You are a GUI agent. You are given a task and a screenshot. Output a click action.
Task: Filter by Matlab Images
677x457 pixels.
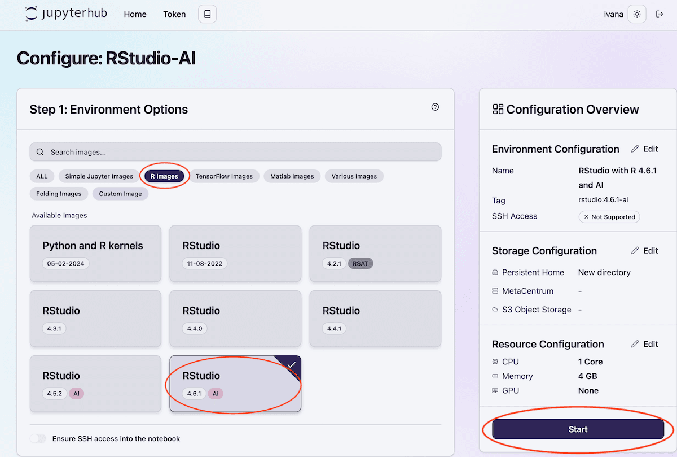point(292,176)
